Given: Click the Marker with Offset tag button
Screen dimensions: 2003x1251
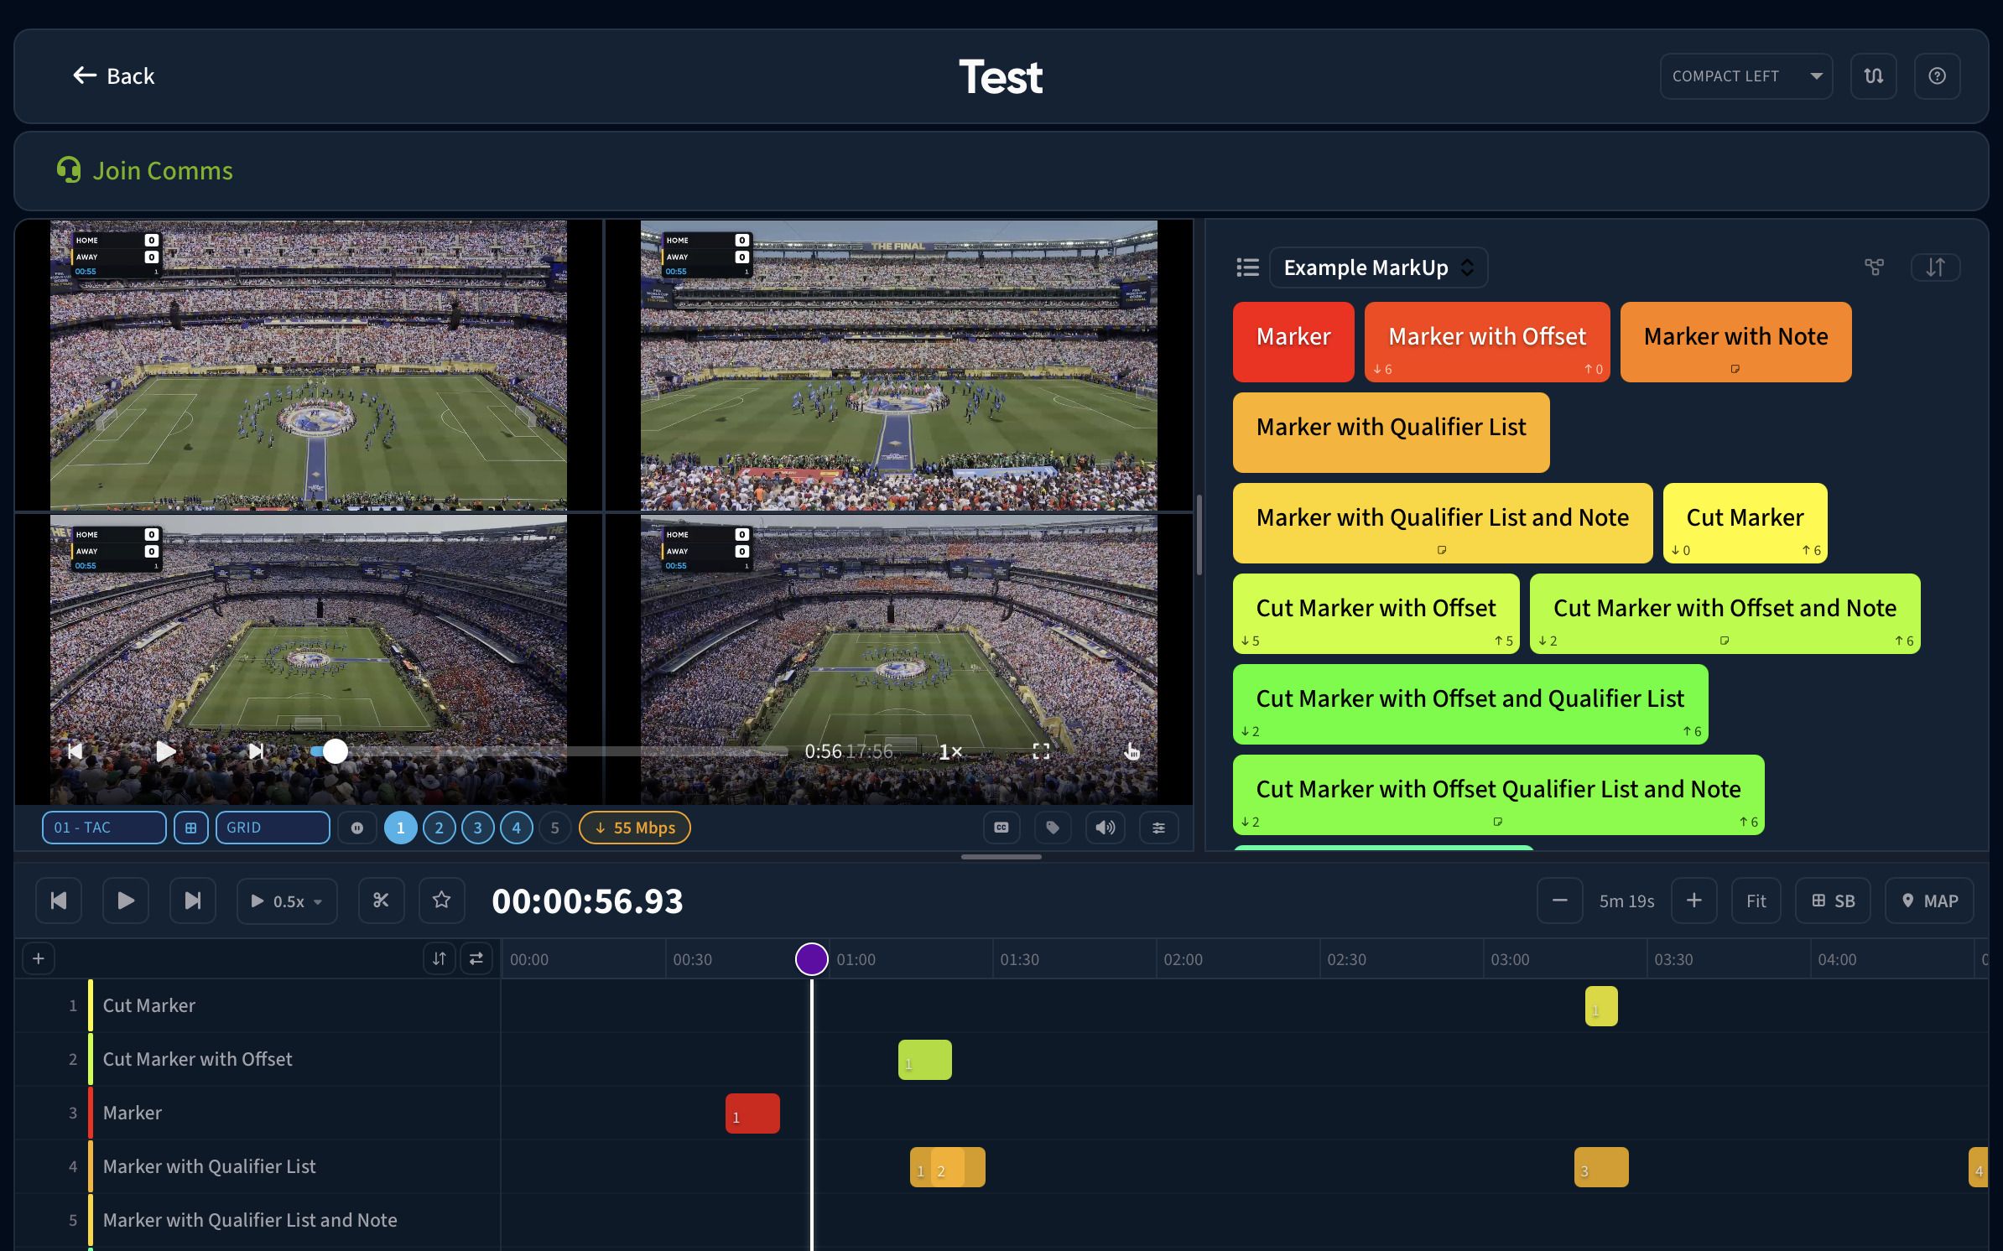Looking at the screenshot, I should (x=1487, y=342).
